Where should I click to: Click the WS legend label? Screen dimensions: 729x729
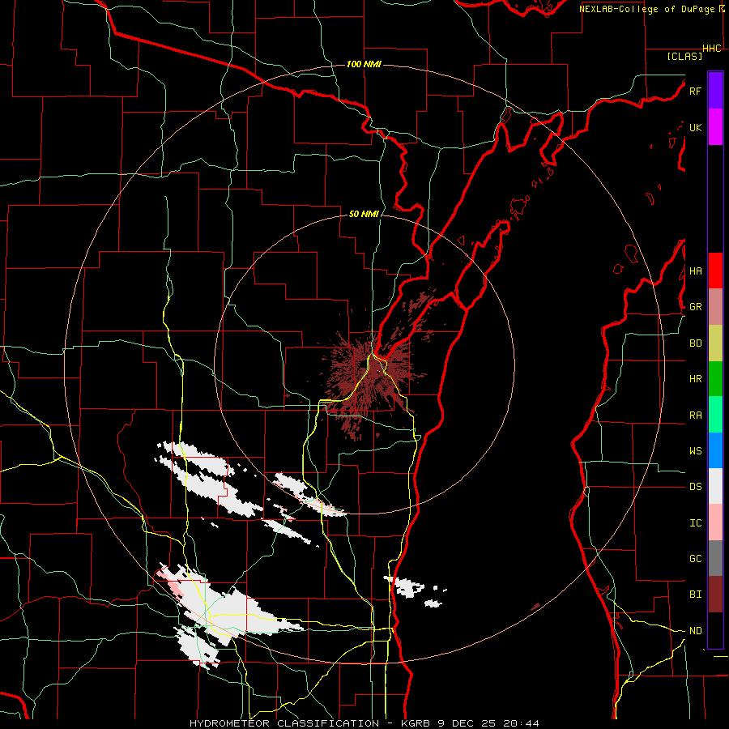[695, 451]
